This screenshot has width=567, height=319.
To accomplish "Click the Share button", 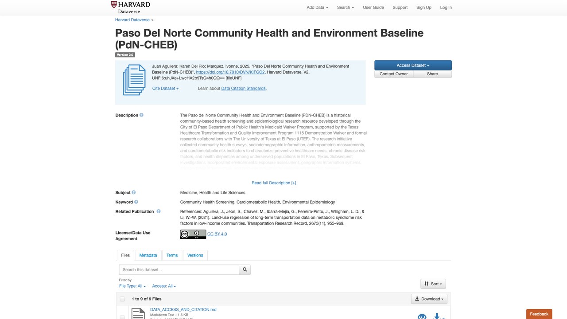I will coord(432,74).
